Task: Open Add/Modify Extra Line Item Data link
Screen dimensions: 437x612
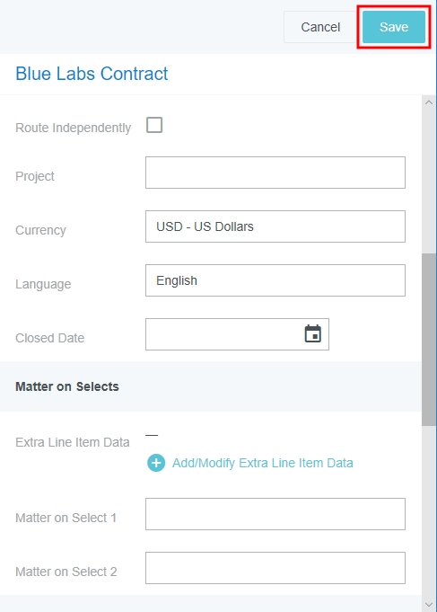Action: click(263, 463)
